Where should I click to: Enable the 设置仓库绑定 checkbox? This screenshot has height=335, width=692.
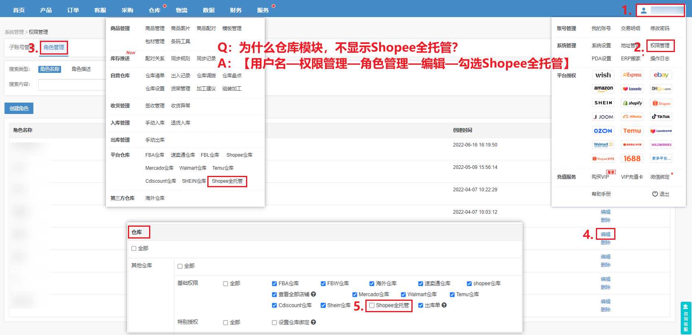275,323
